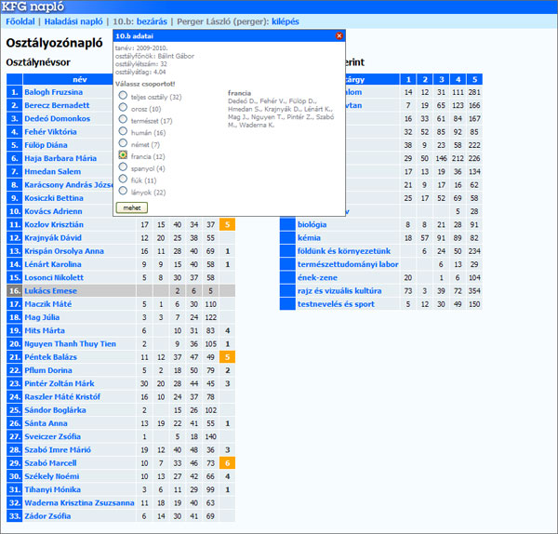Pick the 'lányok (22)' radio option

point(123,191)
